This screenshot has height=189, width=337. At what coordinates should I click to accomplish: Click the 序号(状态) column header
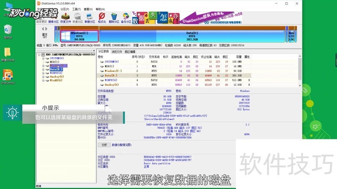pos(138,57)
